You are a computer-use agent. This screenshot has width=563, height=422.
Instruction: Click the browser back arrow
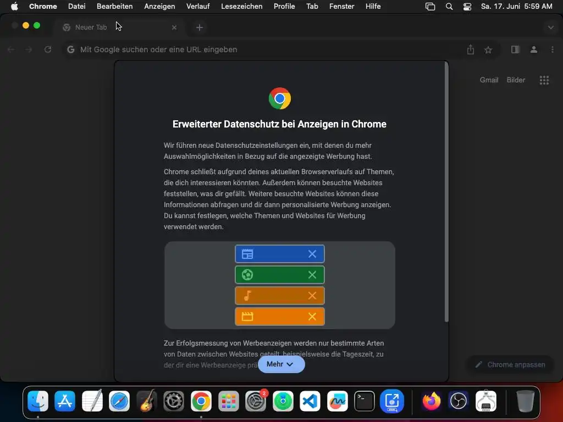11,49
